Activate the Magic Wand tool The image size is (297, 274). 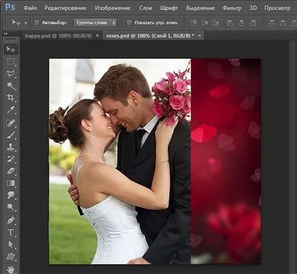point(11,85)
